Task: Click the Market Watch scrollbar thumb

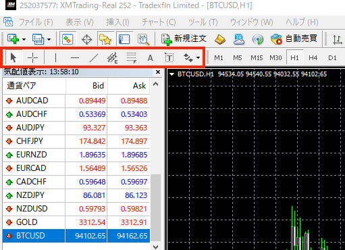Action: click(x=155, y=207)
